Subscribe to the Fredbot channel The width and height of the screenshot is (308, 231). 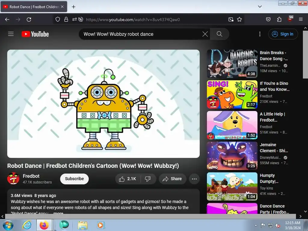coord(75,179)
